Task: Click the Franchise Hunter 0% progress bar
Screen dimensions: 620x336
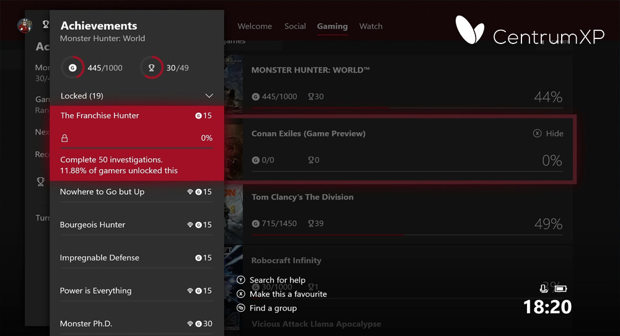Action: (136, 148)
